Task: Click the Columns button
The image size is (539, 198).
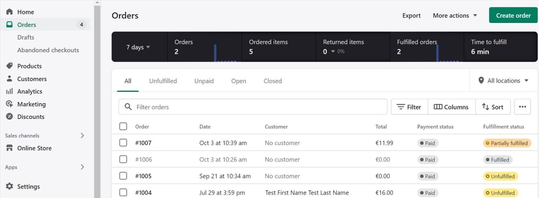Action: tap(452, 107)
